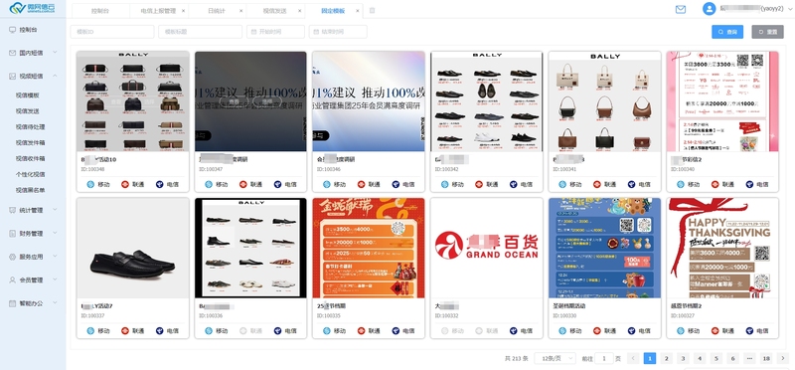Open the 12条/页 page size dropdown
This screenshot has height=370, width=795.
click(555, 358)
